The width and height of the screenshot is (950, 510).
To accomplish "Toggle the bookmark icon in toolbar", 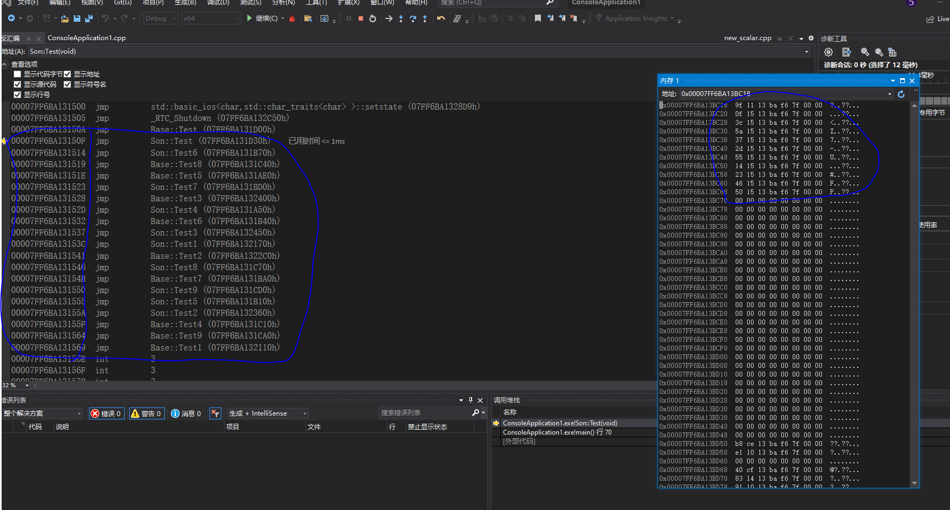I will [x=538, y=18].
